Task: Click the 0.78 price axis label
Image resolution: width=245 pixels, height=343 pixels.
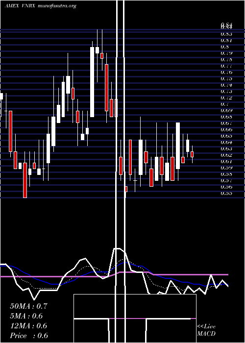Action: (x=226, y=59)
